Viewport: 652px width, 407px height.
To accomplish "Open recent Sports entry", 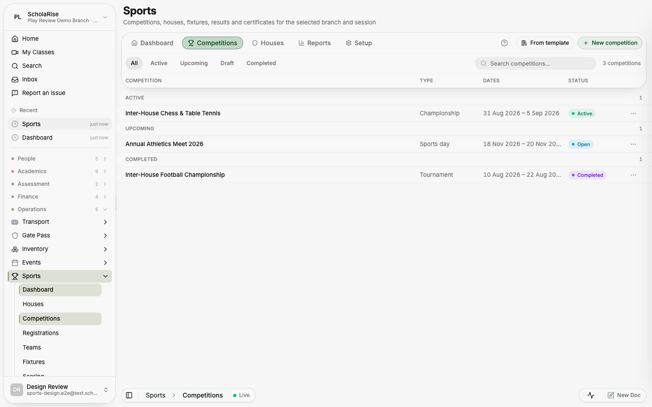I will [x=60, y=124].
